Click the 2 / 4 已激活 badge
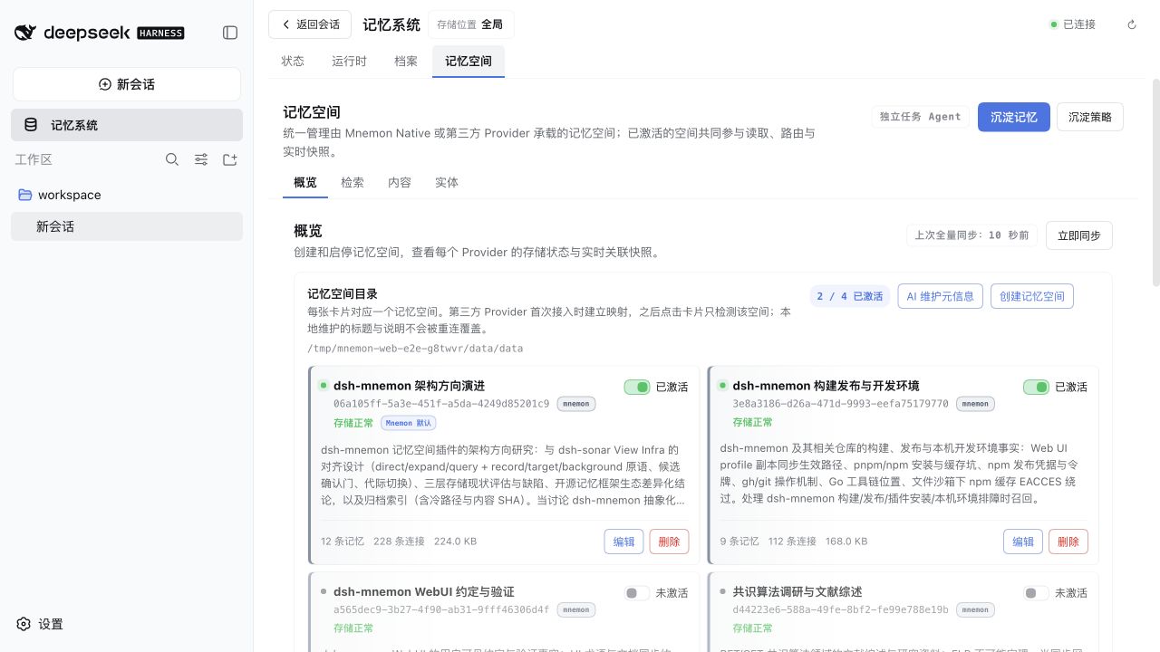Screen dimensions: 1160x652 (850, 296)
